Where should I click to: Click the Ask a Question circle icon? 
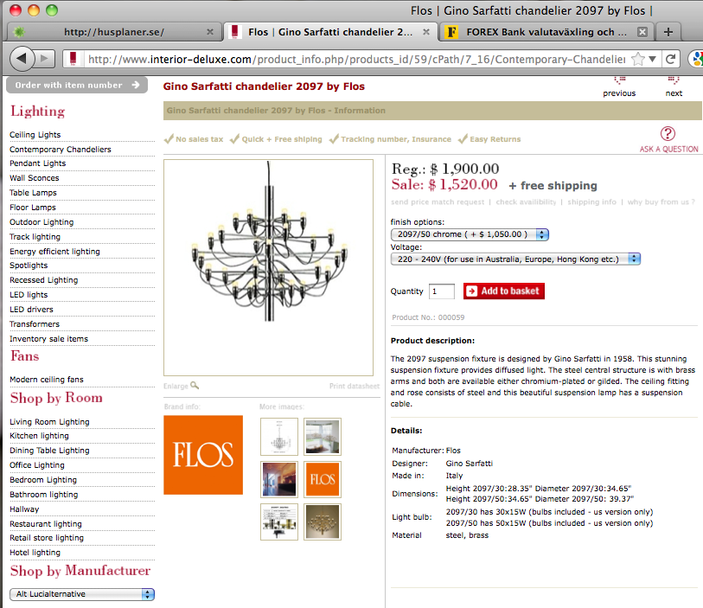668,133
